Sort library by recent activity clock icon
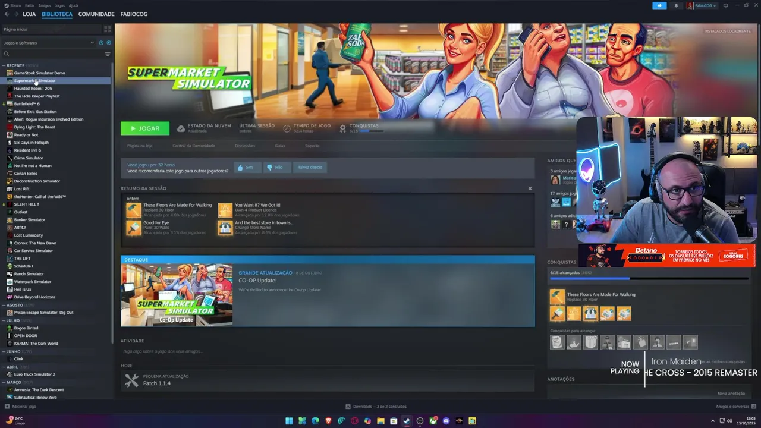 (x=101, y=43)
